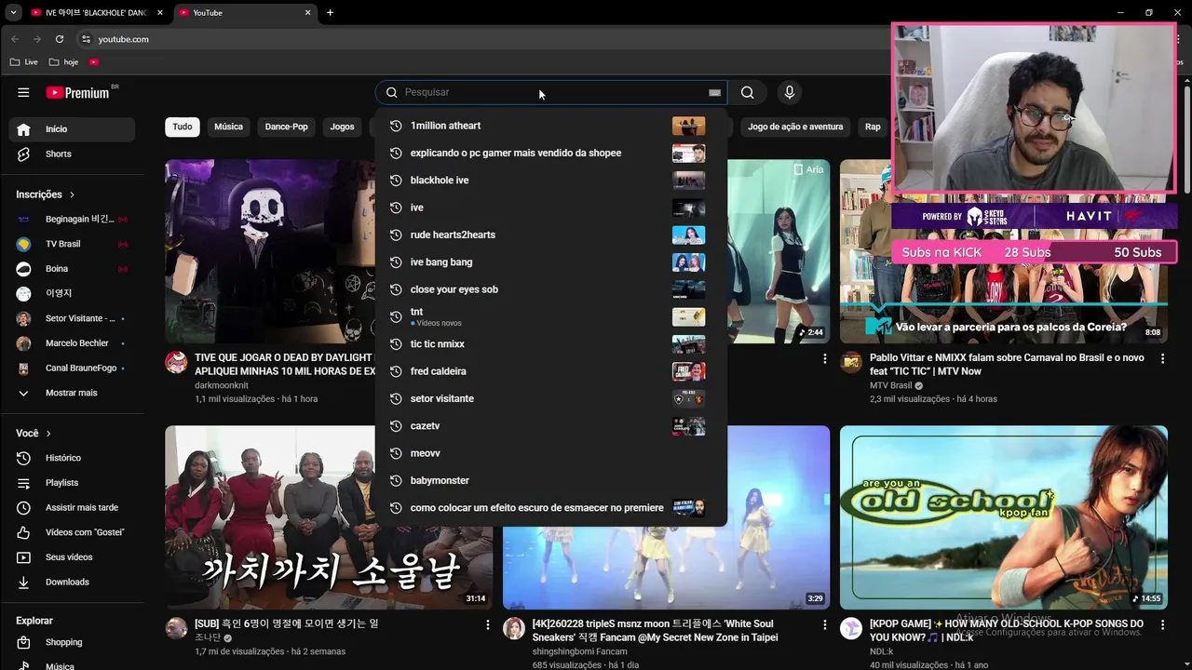Open Seus vídeos in sidebar

coord(72,557)
